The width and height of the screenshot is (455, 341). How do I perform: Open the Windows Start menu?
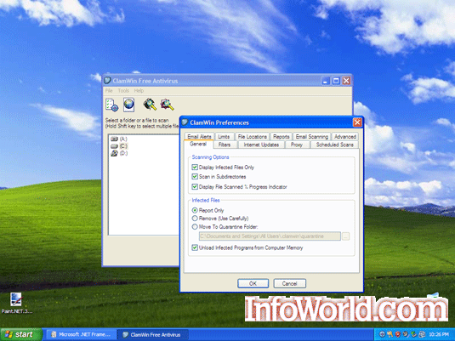[21, 334]
